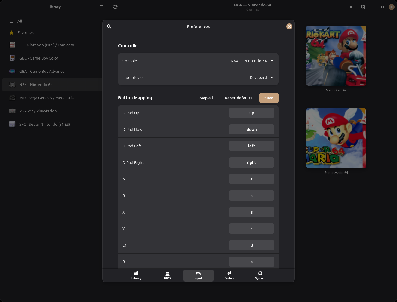The height and width of the screenshot is (302, 397).
Task: Click the stop square icon in header
Action: (x=351, y=7)
